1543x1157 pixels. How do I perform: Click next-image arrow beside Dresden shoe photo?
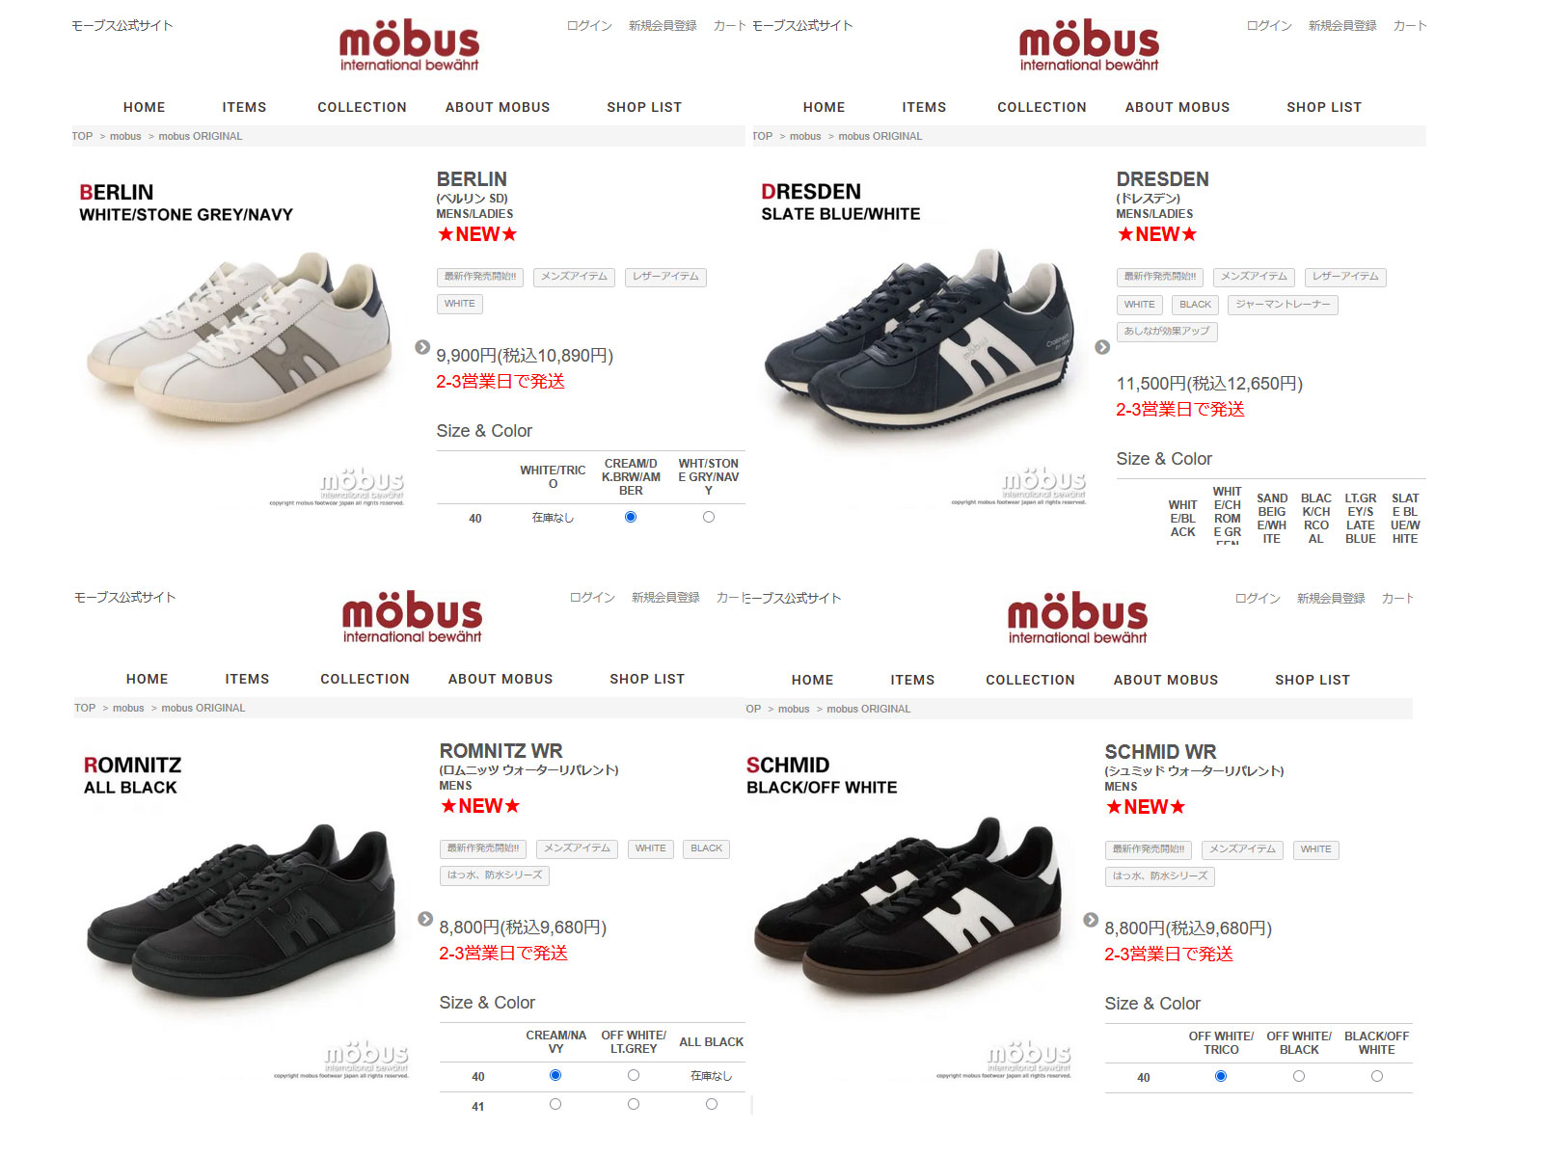tap(1102, 347)
